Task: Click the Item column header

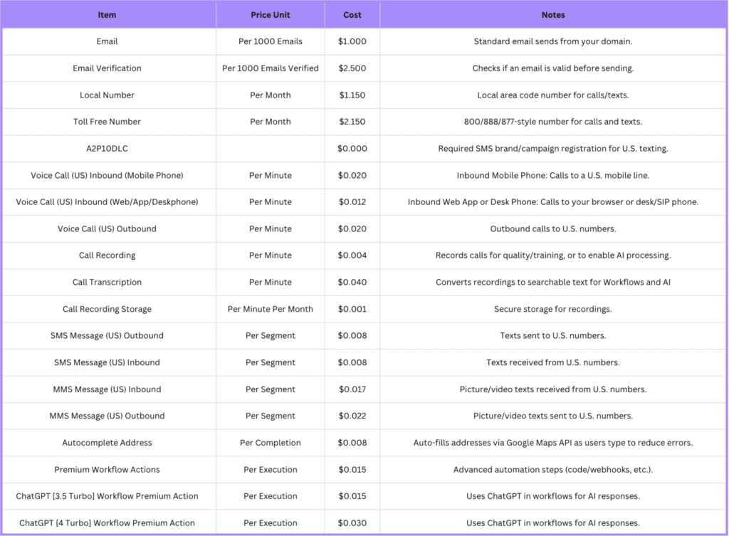Action: point(107,15)
